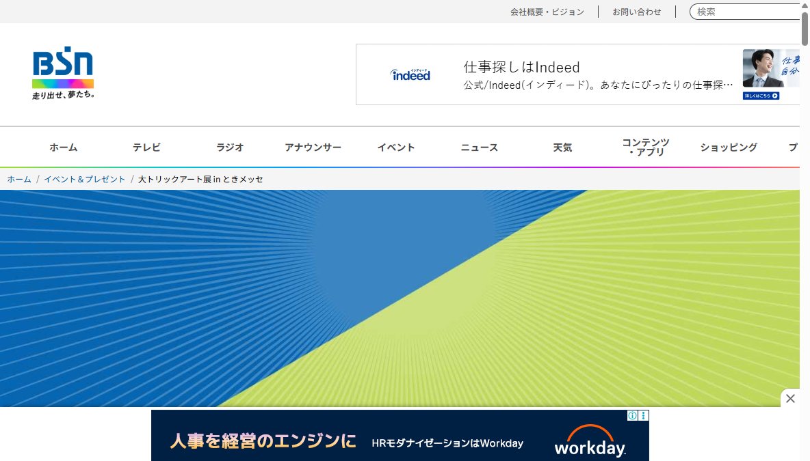Screen dimensions: 810x461
Task: Open the 会社概要・ビジョン link
Action: point(547,12)
